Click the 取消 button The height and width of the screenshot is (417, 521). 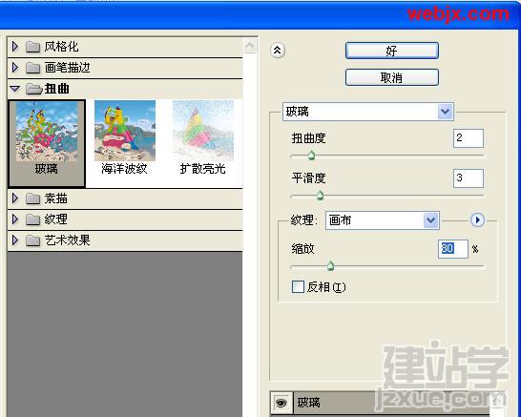pyautogui.click(x=392, y=77)
